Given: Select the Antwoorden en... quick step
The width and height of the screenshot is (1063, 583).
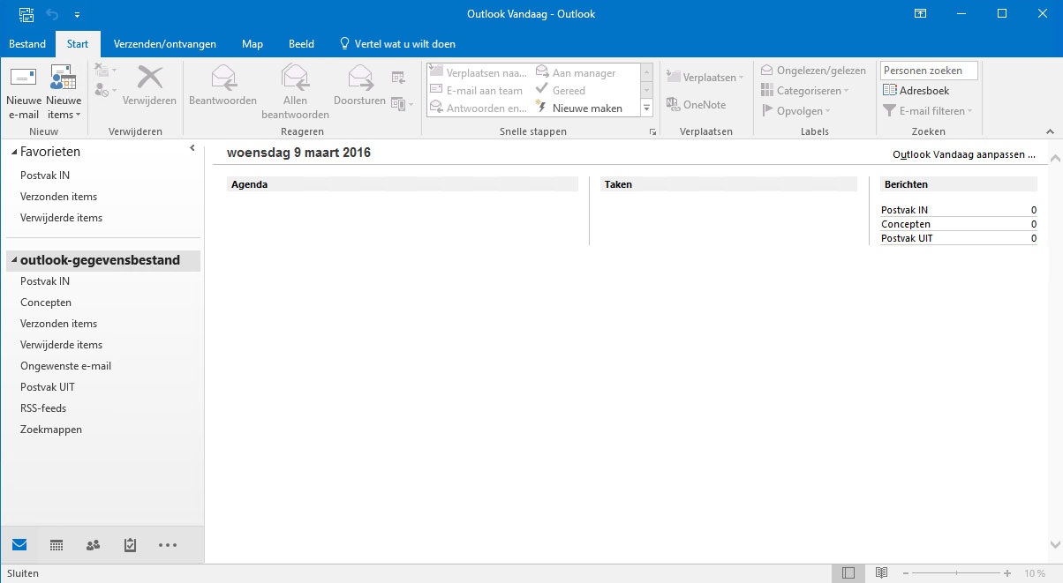Looking at the screenshot, I should (479, 108).
